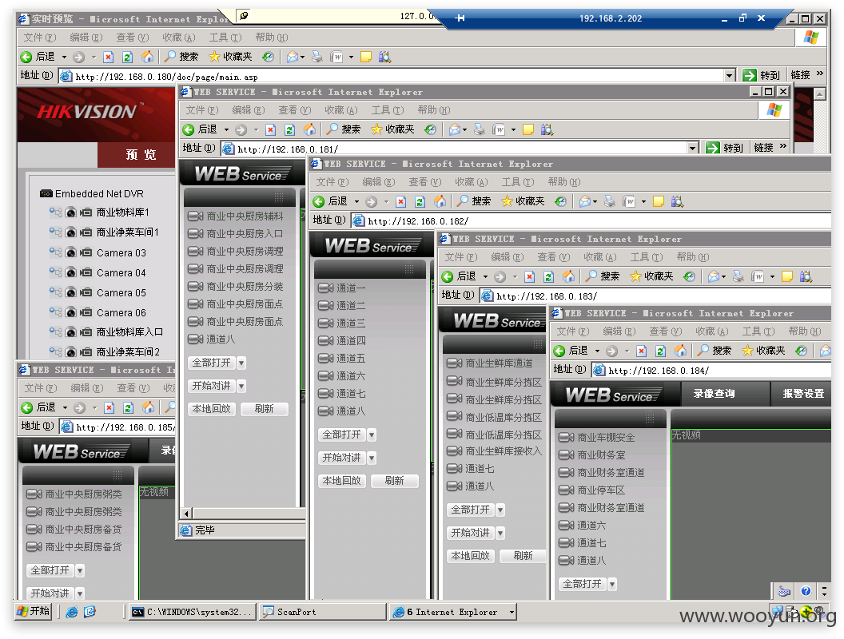The image size is (844, 639).
Task: Click address field showing http://192.168.0.183/
Action: [655, 296]
